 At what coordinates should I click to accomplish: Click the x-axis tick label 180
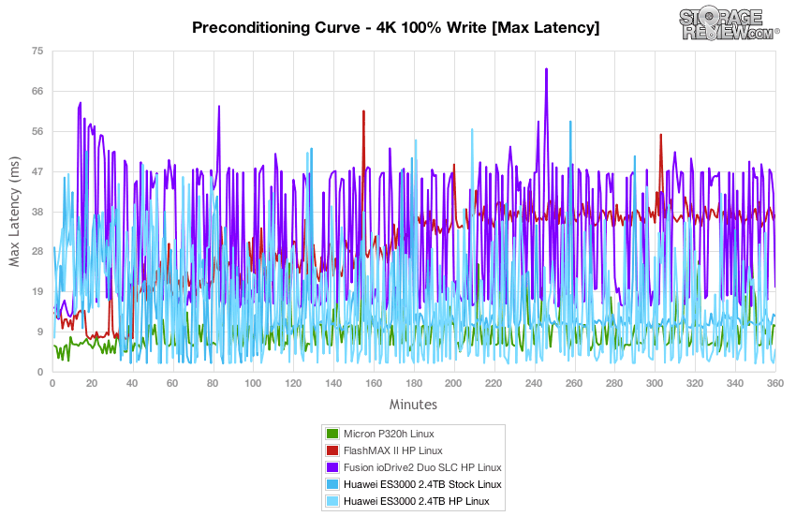pos(414,383)
